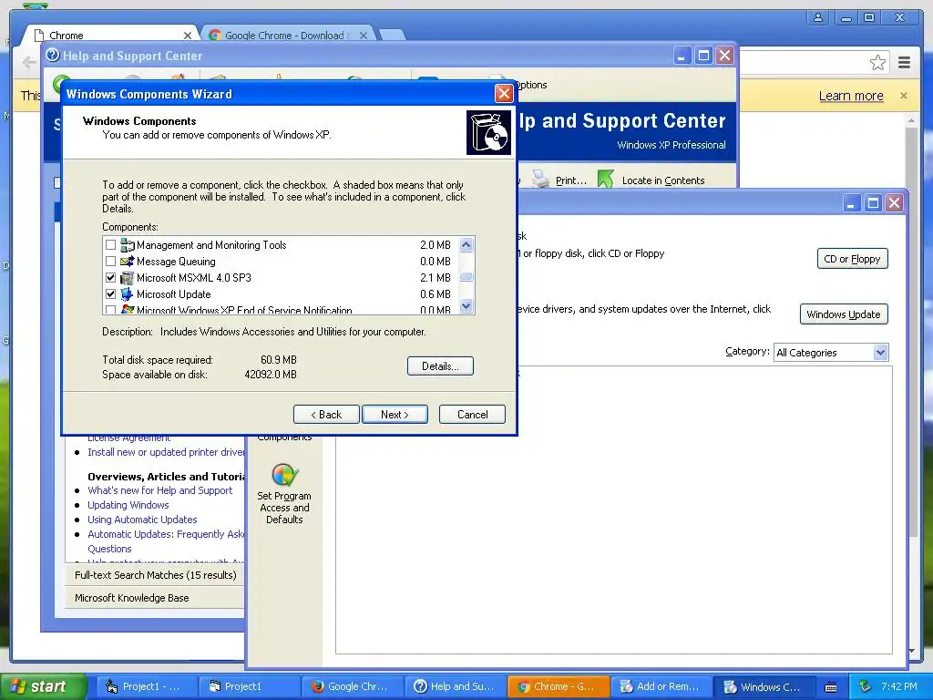Screen dimensions: 933x700
Task: Click the Microsoft MSXML 4.0 SP3 icon
Action: pyautogui.click(x=127, y=277)
